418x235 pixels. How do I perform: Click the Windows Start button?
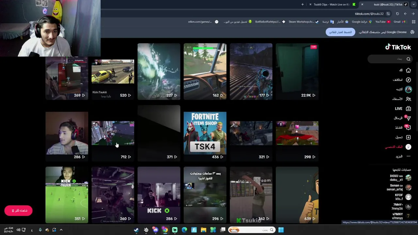(281, 230)
